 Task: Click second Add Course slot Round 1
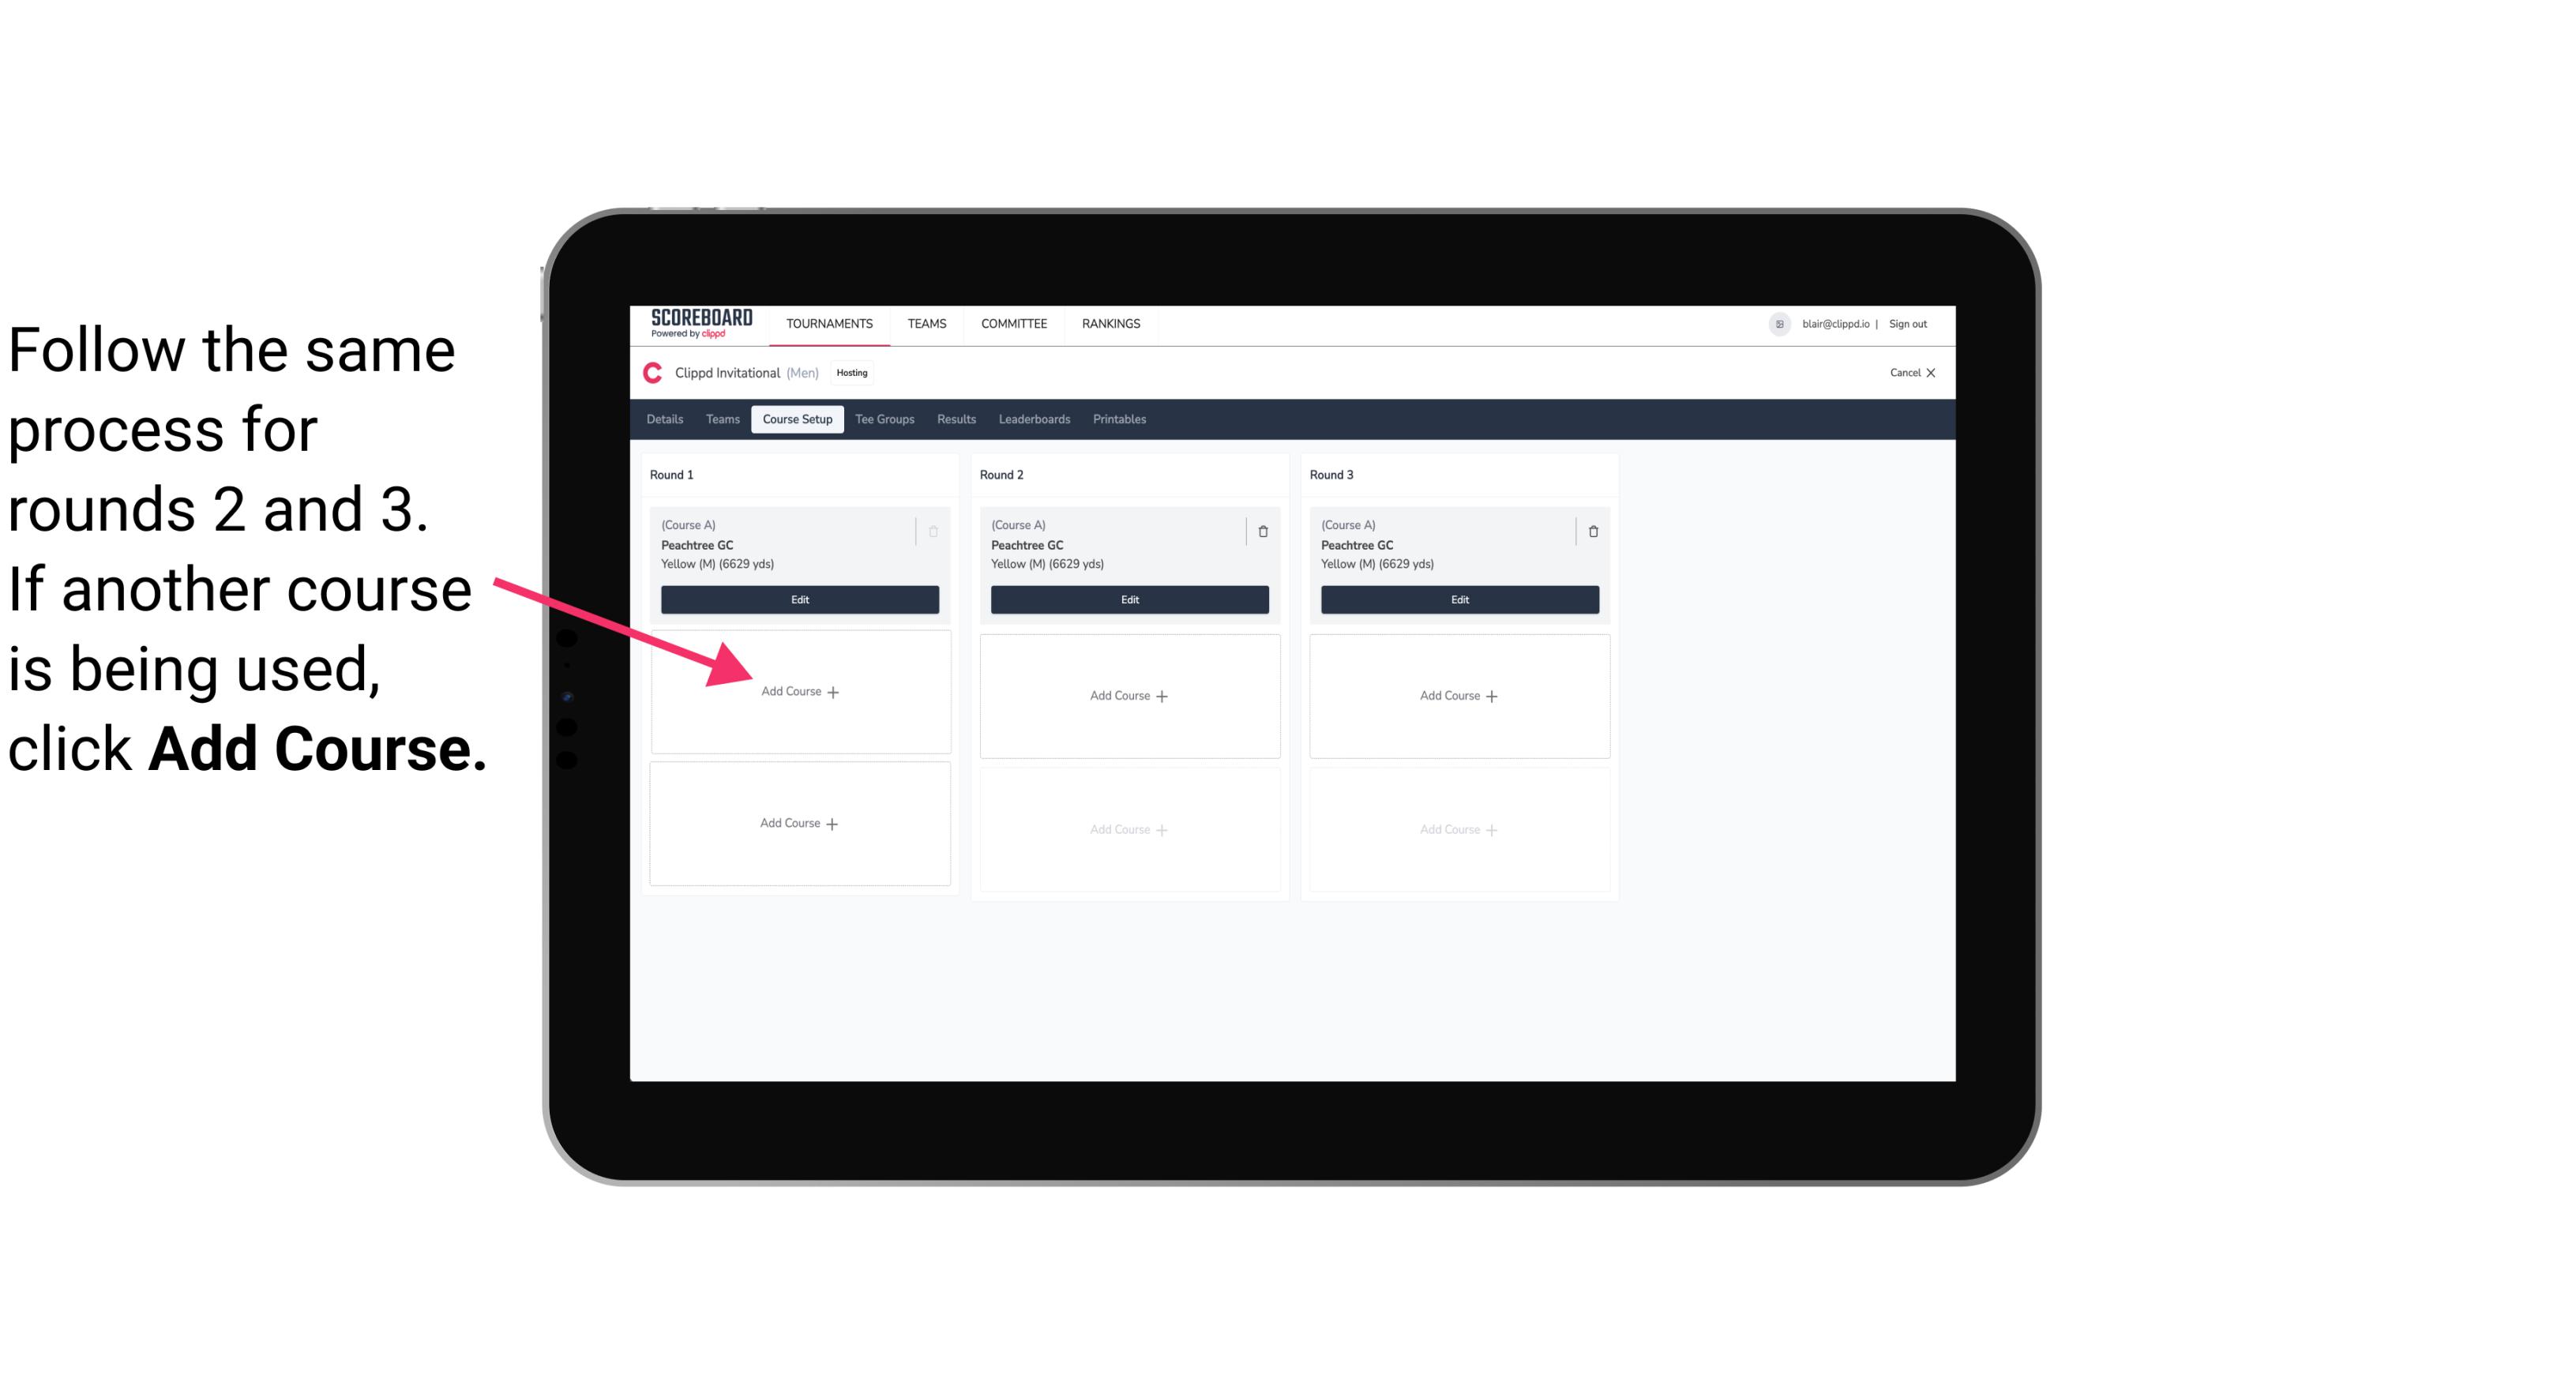(x=798, y=823)
